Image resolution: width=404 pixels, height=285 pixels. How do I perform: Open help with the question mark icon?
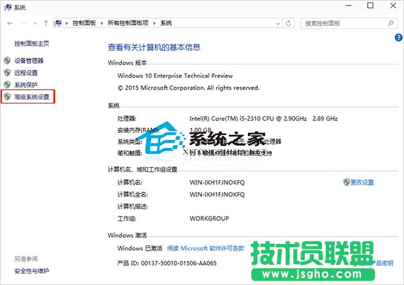tap(399, 38)
